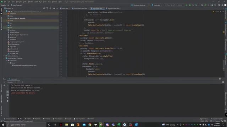Collapse Scratches and Consoles node
Image resolution: width=227 pixels, height=127 pixels.
[4, 58]
